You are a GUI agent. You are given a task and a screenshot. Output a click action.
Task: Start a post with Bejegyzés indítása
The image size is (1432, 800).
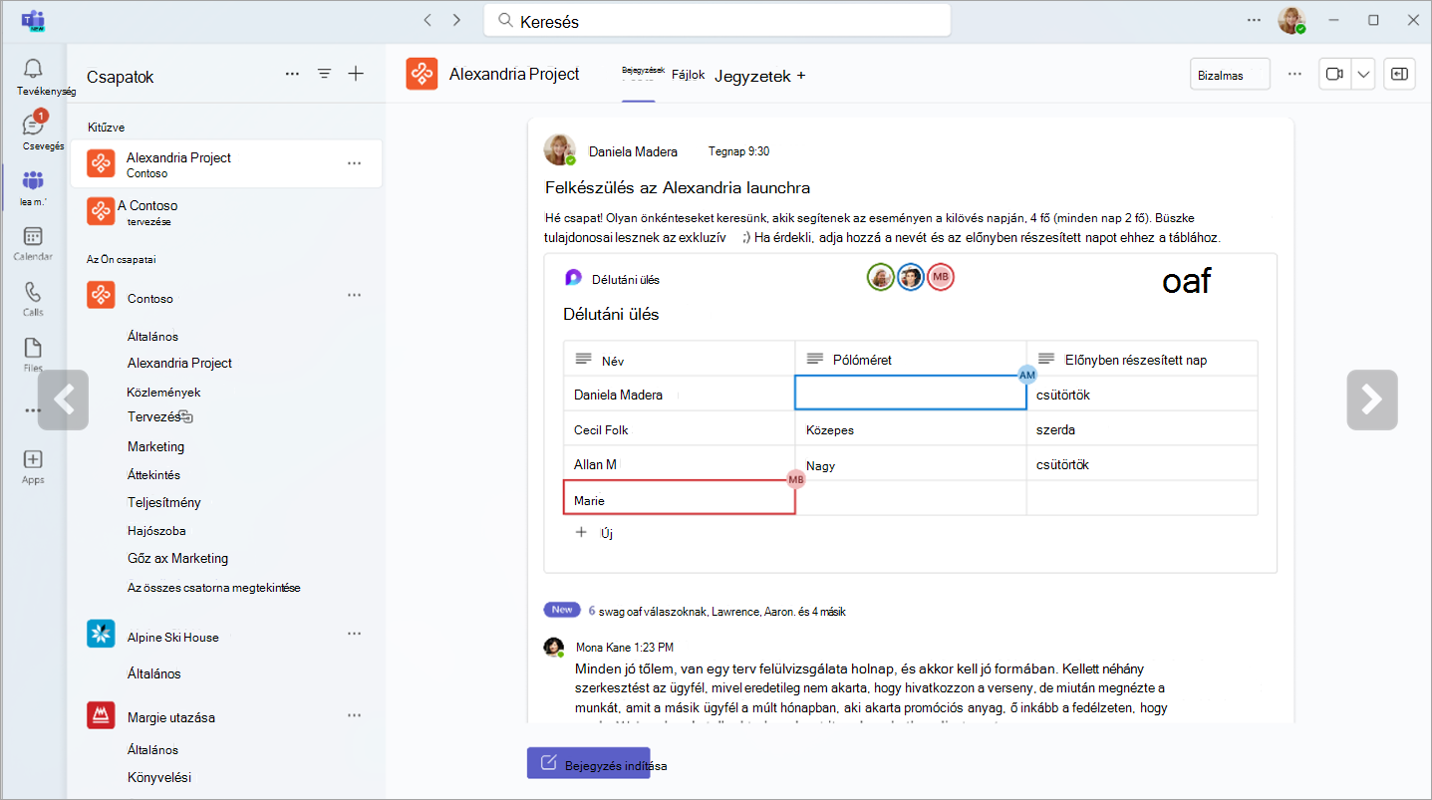point(589,763)
